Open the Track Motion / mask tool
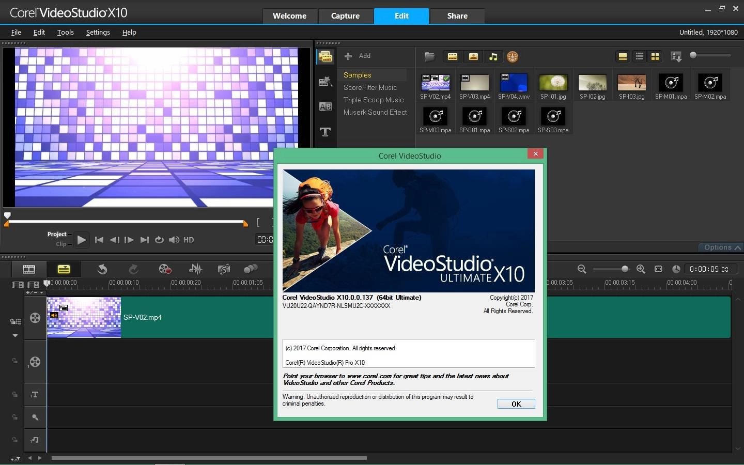 [x=251, y=269]
